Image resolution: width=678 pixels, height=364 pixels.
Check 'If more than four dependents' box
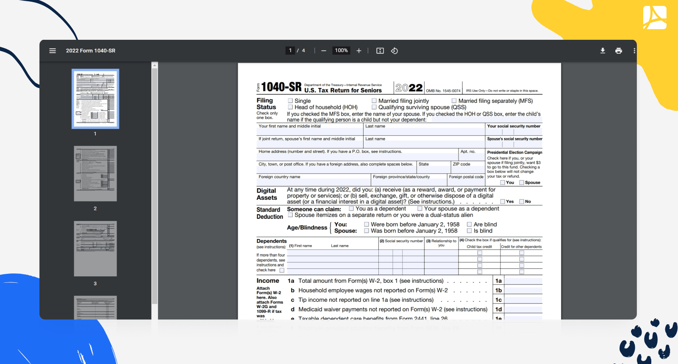pyautogui.click(x=282, y=270)
